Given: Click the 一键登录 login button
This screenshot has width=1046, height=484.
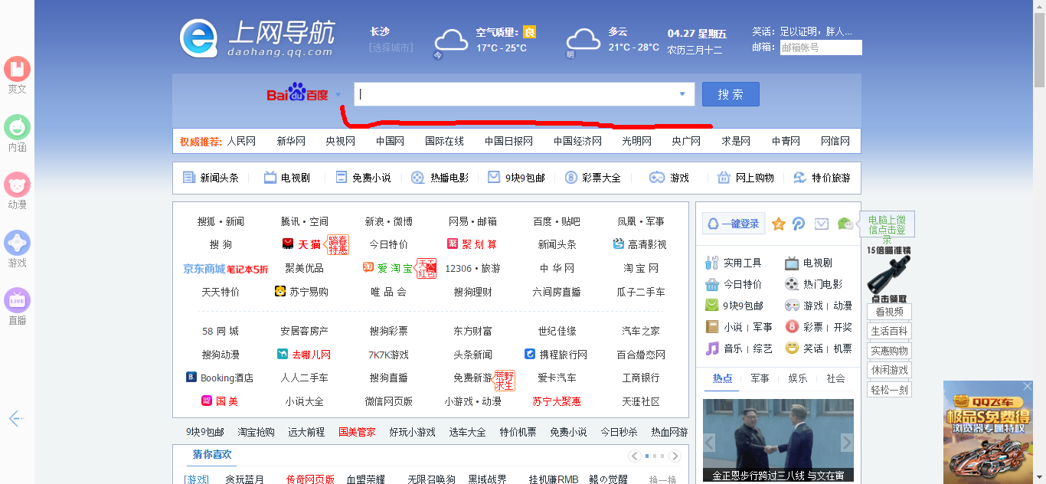Looking at the screenshot, I should click(734, 224).
